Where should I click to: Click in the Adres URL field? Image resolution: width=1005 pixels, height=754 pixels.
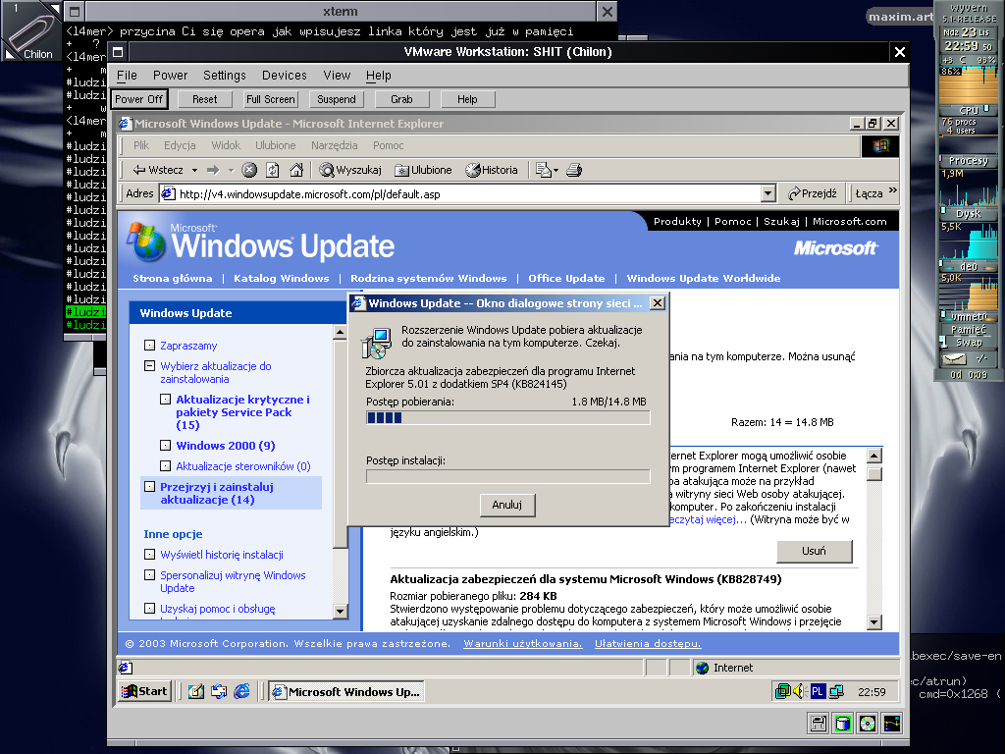461,193
